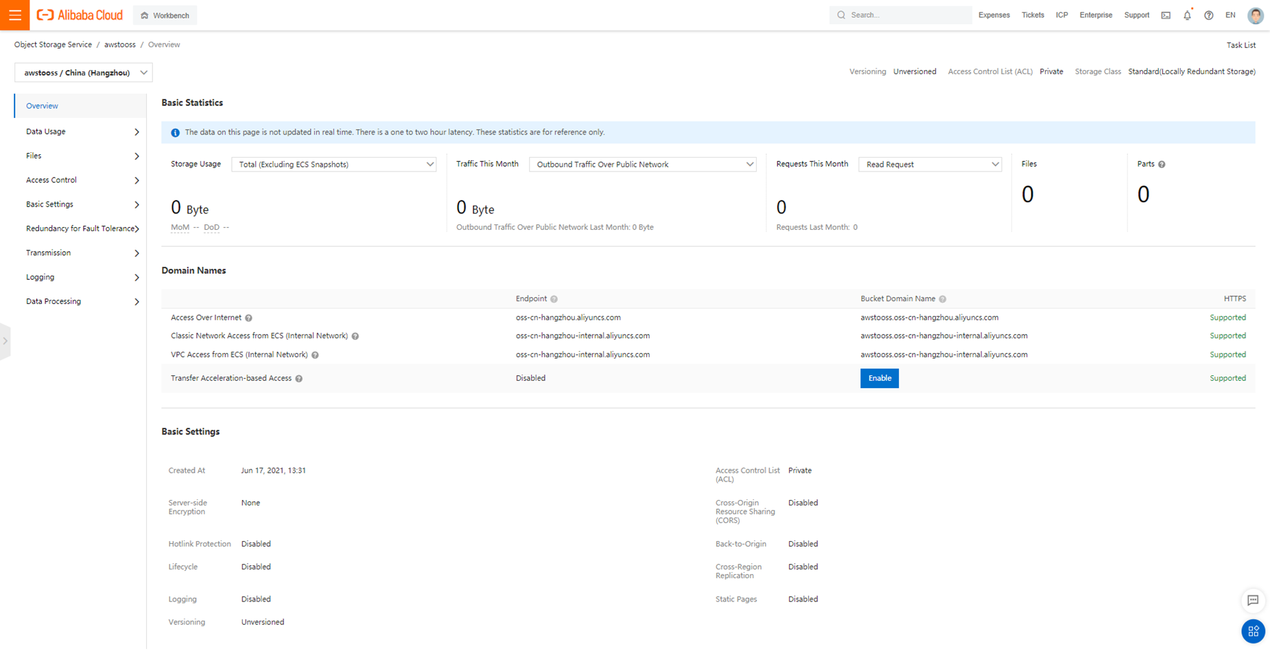Screen dimensions: 1270x653
Task: Click the Parts help icon
Action: [x=1162, y=165]
